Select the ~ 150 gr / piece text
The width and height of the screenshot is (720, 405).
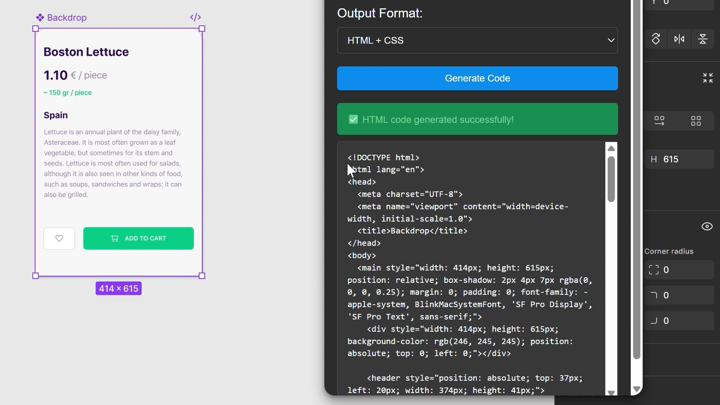(67, 93)
